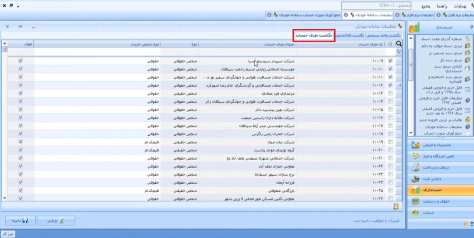Open فایل خرید و فروش ۱۳۹۵ item
The height and width of the screenshot is (238, 474).
446,90
